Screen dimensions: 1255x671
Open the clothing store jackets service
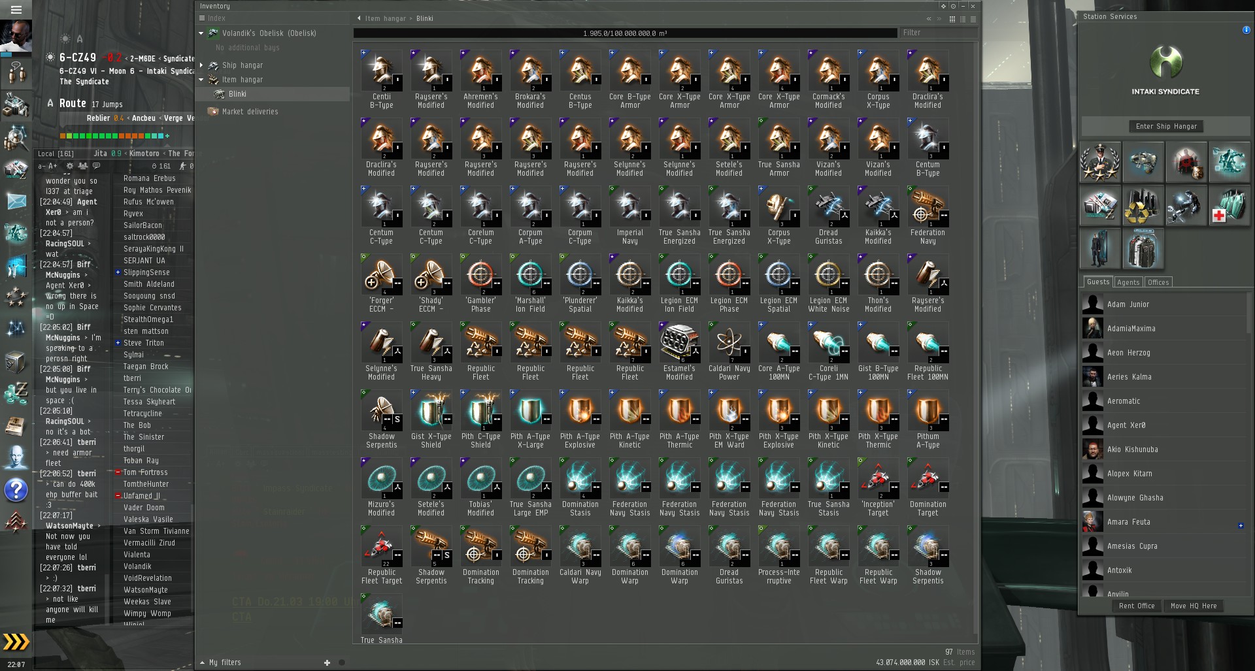pos(1143,249)
